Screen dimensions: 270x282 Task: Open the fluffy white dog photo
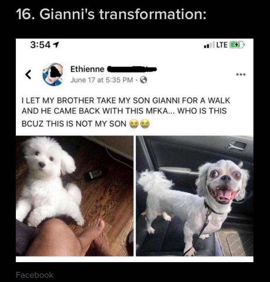pos(75,196)
